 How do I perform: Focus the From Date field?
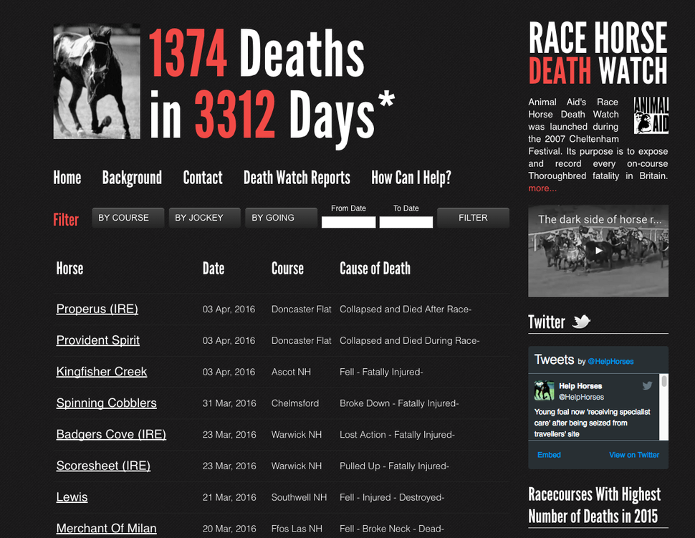pos(348,222)
